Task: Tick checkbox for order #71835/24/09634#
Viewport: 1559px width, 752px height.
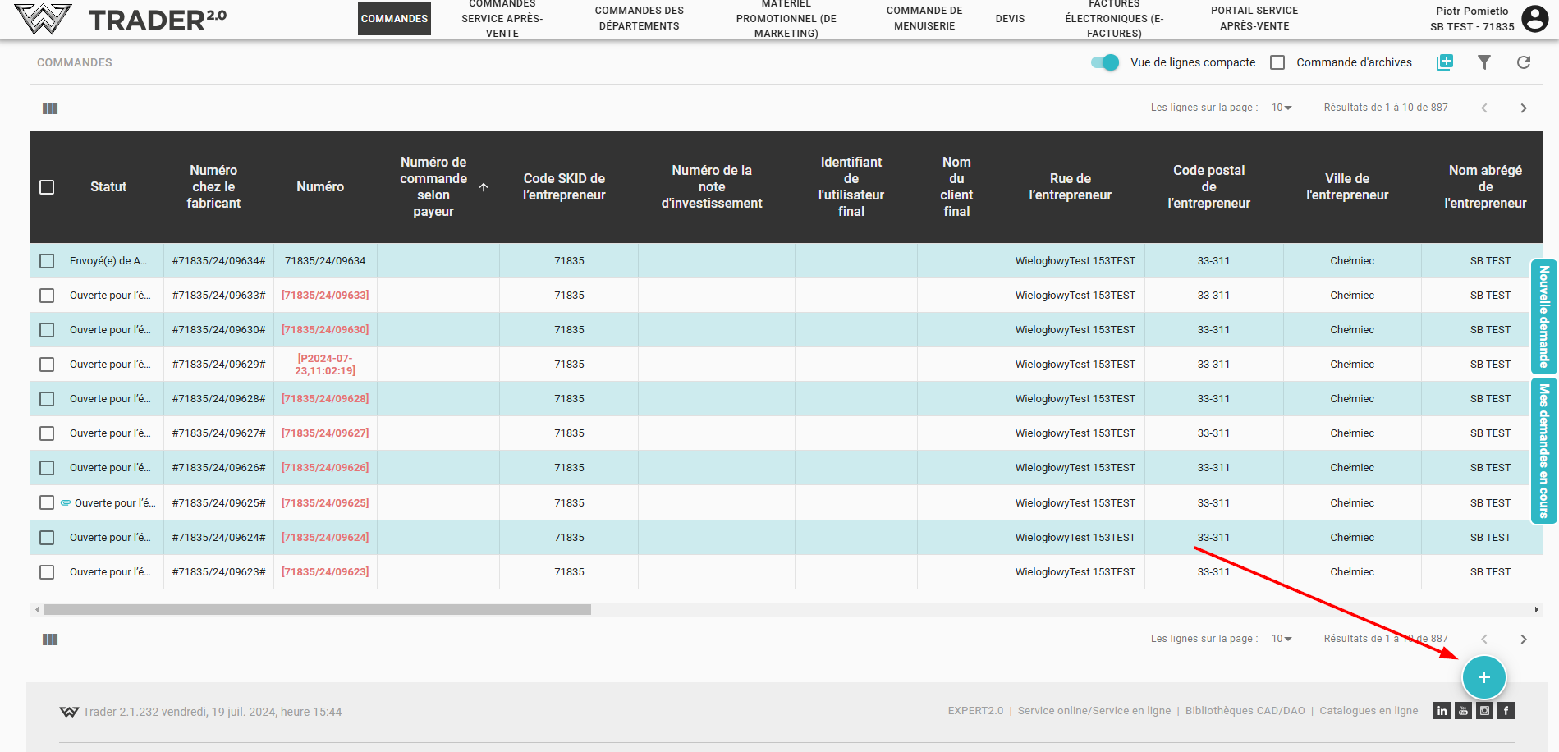Action: (x=47, y=261)
